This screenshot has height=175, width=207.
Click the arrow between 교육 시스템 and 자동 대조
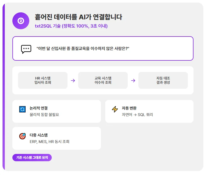(133, 80)
